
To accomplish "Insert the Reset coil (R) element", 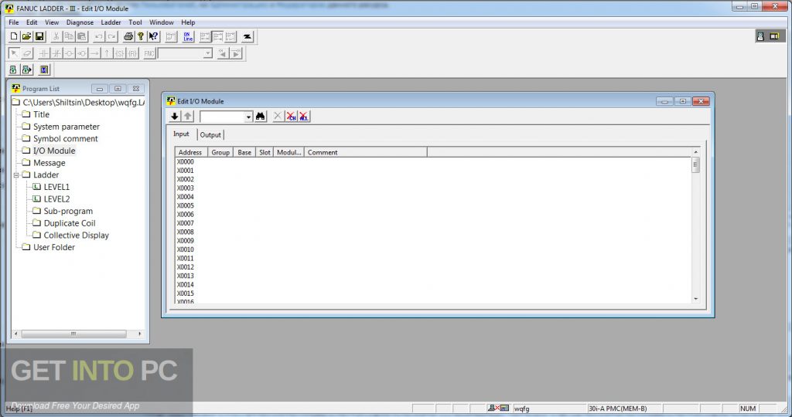I will click(131, 53).
